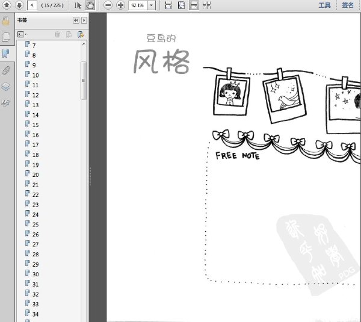361x322 pixels.
Task: Open bookmark 33
Action: point(35,304)
